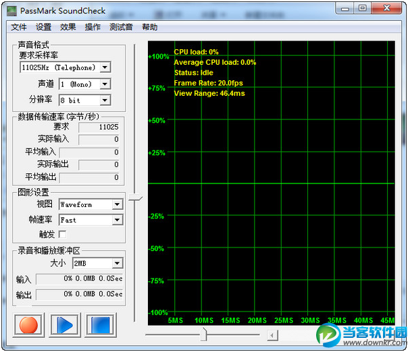Click the horizontal zoom slider thumb
The height and width of the screenshot is (352, 408).
tap(204, 334)
